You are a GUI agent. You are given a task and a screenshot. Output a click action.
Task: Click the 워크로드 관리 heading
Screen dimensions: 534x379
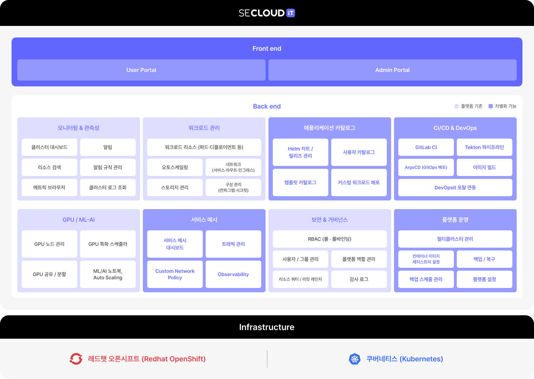(x=204, y=128)
